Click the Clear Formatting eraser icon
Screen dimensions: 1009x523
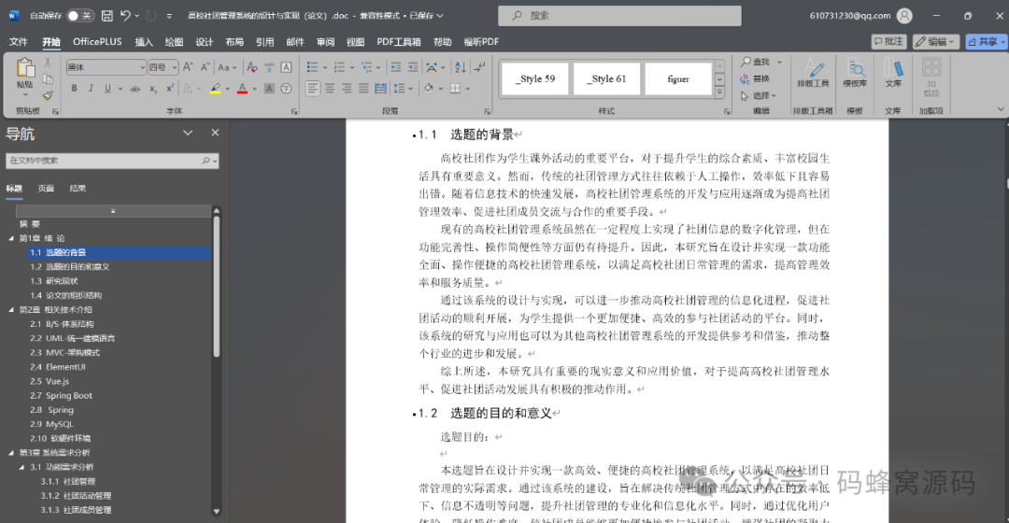pos(252,67)
